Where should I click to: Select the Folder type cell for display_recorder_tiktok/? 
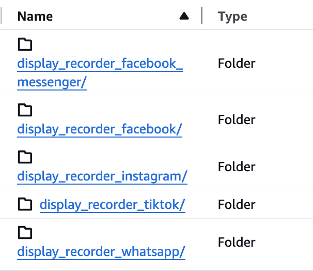point(237,205)
